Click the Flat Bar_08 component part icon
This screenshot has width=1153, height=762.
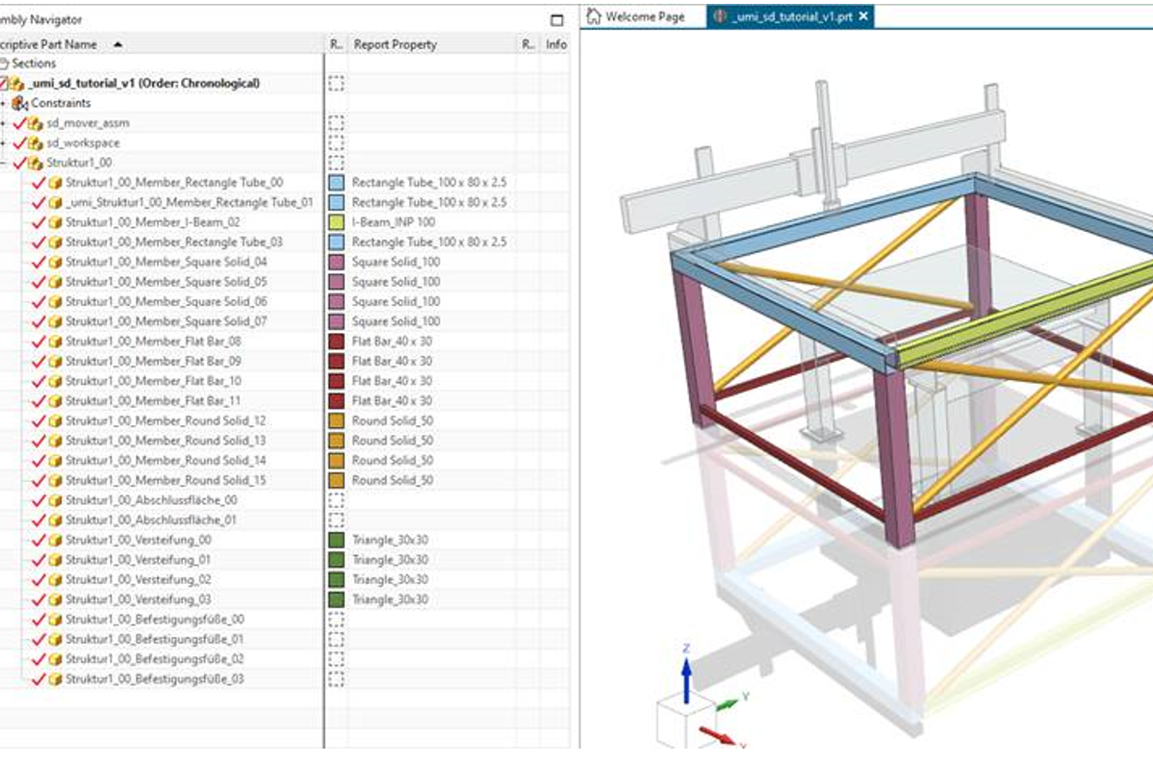[x=56, y=342]
